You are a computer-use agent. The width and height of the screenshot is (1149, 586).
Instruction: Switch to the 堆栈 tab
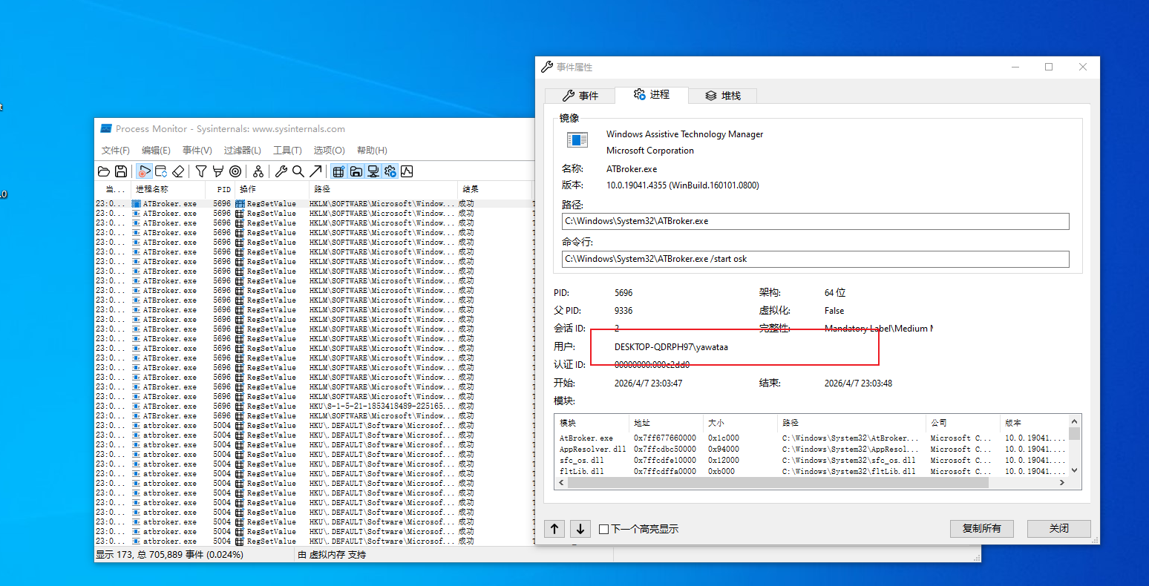tap(723, 96)
